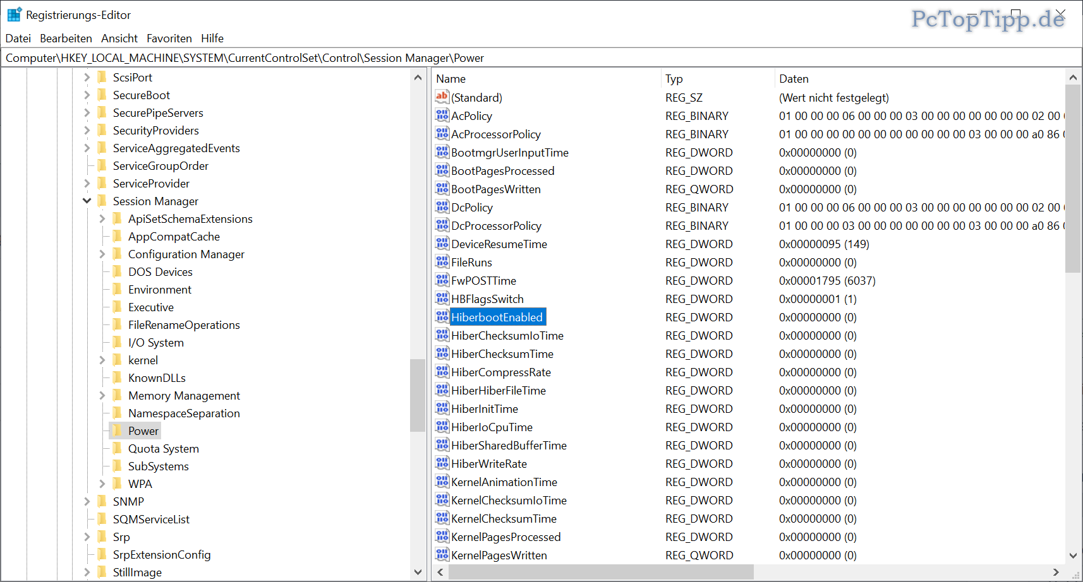This screenshot has height=582, width=1083.
Task: Select the SubSystems tree item
Action: [x=159, y=466]
